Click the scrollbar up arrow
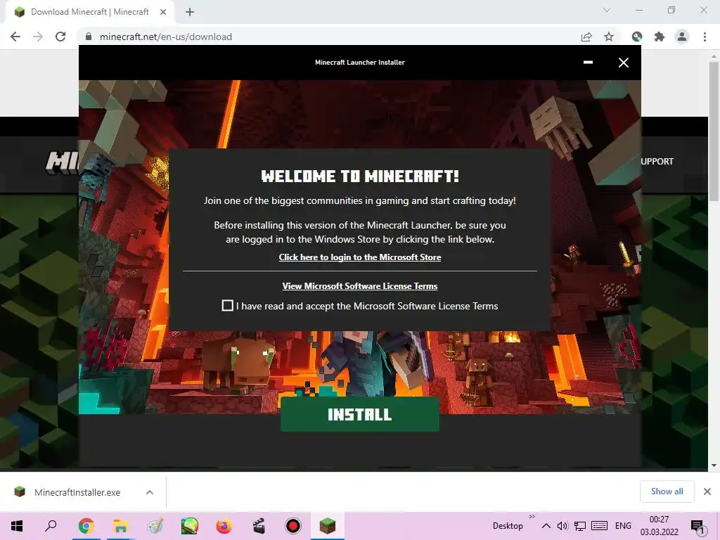The width and height of the screenshot is (720, 540). click(714, 55)
